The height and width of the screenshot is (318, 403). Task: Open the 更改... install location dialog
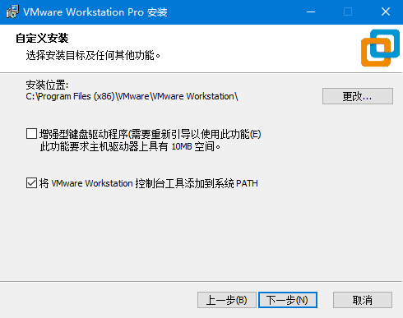(x=358, y=96)
